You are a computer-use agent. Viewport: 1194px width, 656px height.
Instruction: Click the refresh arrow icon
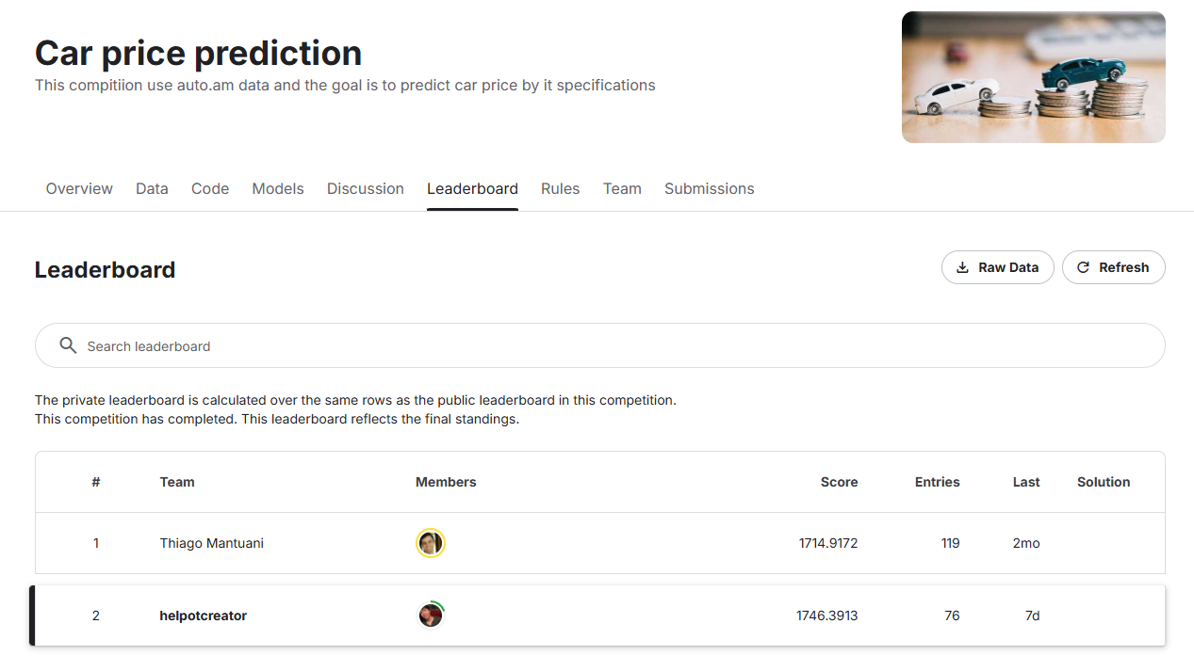pos(1083,267)
